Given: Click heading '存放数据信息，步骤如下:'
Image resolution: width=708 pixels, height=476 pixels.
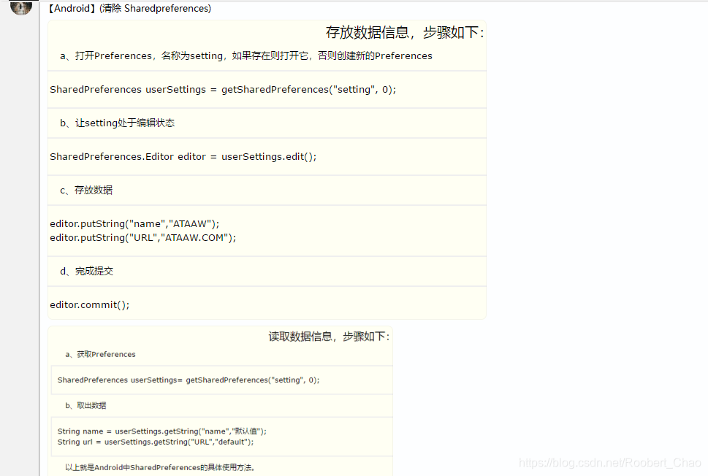Looking at the screenshot, I should coord(405,32).
